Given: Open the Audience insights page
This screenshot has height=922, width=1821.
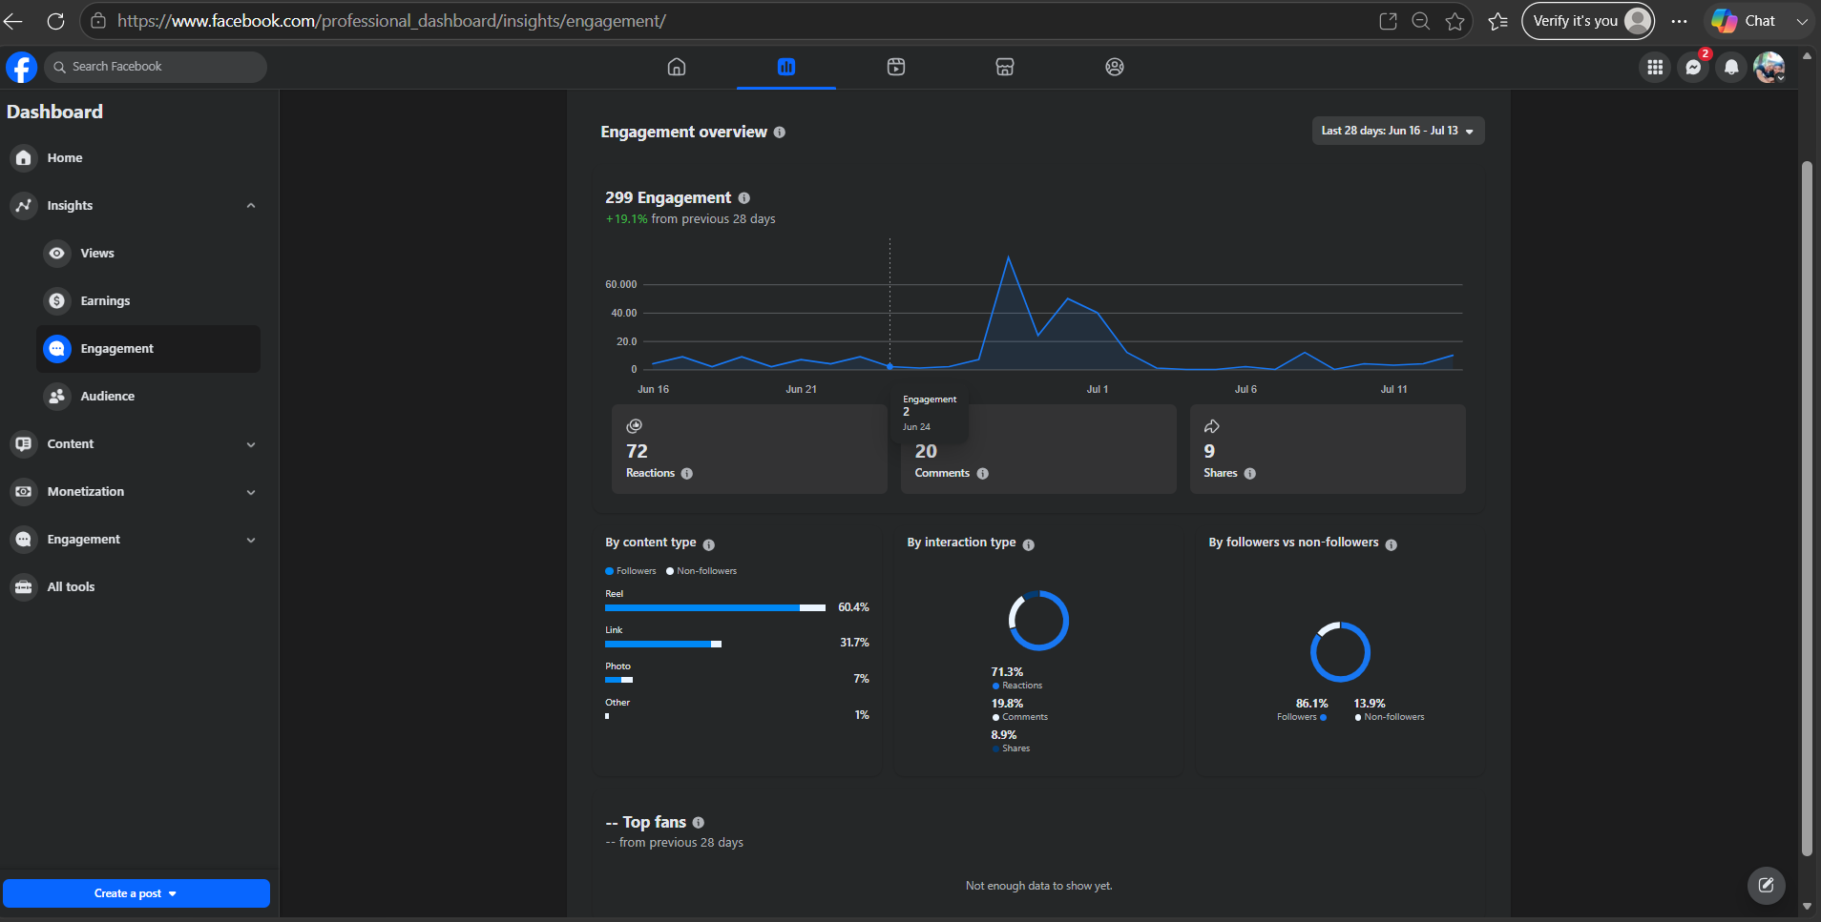Looking at the screenshot, I should point(148,397).
